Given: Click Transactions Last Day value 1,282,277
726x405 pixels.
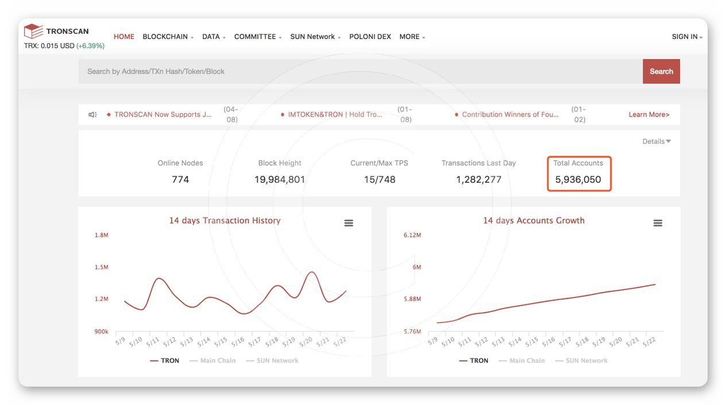Looking at the screenshot, I should (x=479, y=179).
